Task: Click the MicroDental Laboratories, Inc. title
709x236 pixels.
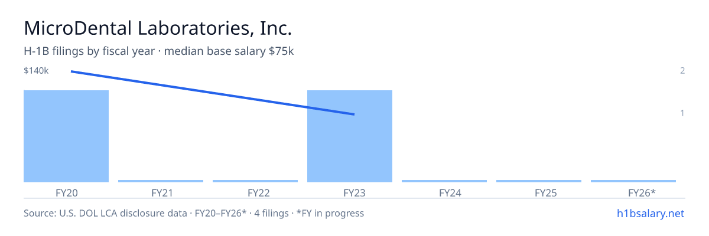Action: (158, 28)
